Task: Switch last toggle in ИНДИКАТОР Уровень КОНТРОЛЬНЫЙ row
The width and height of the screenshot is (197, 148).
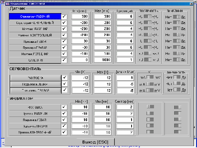Action: point(178,132)
